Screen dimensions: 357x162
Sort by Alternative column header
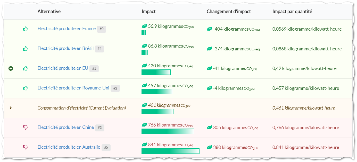[x=49, y=12]
